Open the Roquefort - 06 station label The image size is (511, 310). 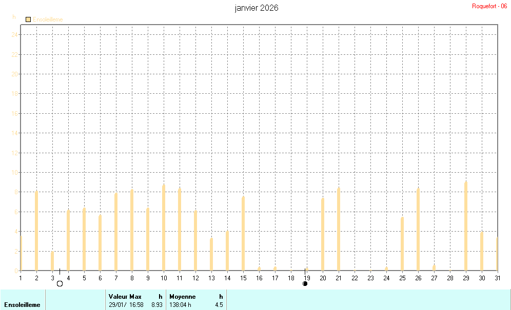(x=489, y=6)
